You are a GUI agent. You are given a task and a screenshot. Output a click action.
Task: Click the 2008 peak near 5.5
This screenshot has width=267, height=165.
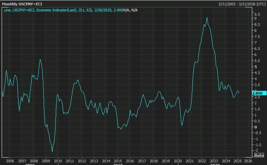click(x=40, y=60)
